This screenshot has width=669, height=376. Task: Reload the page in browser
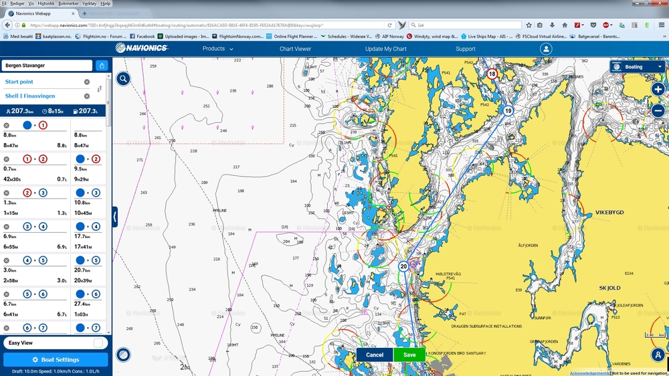[x=389, y=25]
